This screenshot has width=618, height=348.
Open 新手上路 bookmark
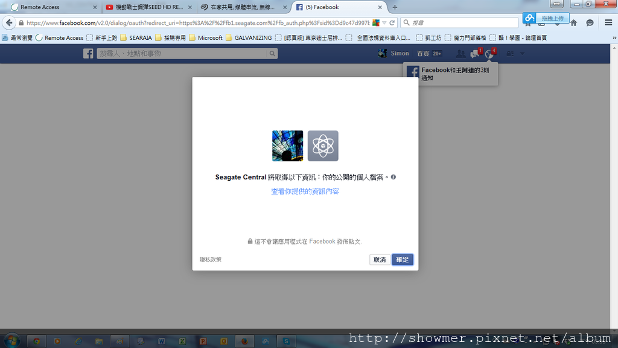pyautogui.click(x=102, y=38)
